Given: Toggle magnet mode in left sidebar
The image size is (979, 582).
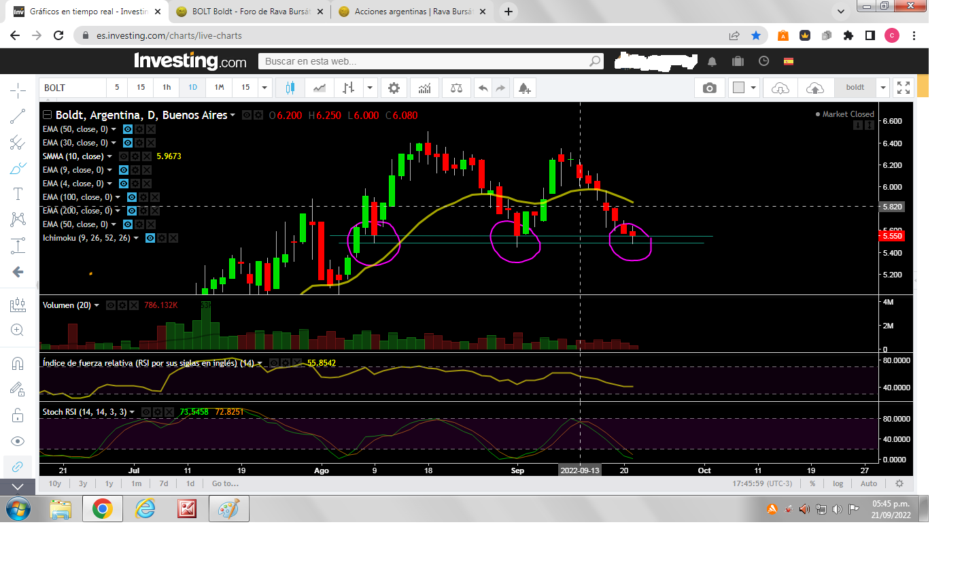Looking at the screenshot, I should tap(18, 363).
